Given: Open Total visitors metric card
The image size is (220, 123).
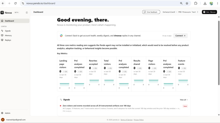Looking at the screenshot, I should click(x=109, y=74).
